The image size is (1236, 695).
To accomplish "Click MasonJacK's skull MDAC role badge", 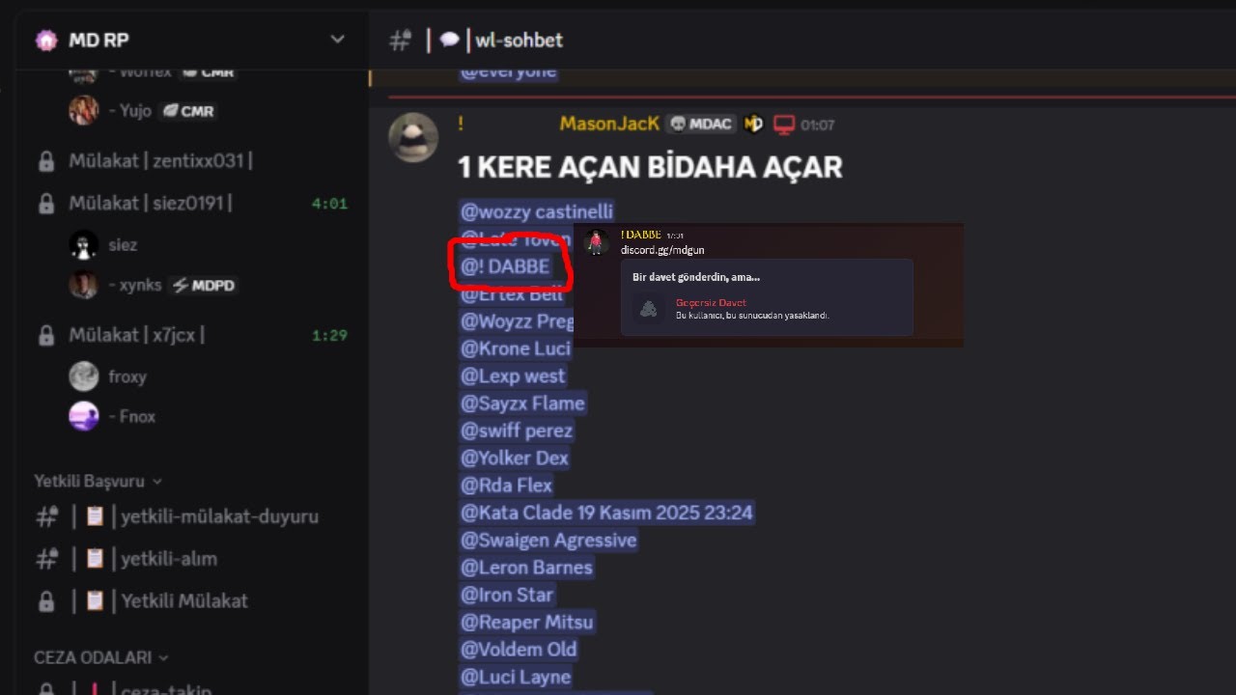I will point(702,124).
